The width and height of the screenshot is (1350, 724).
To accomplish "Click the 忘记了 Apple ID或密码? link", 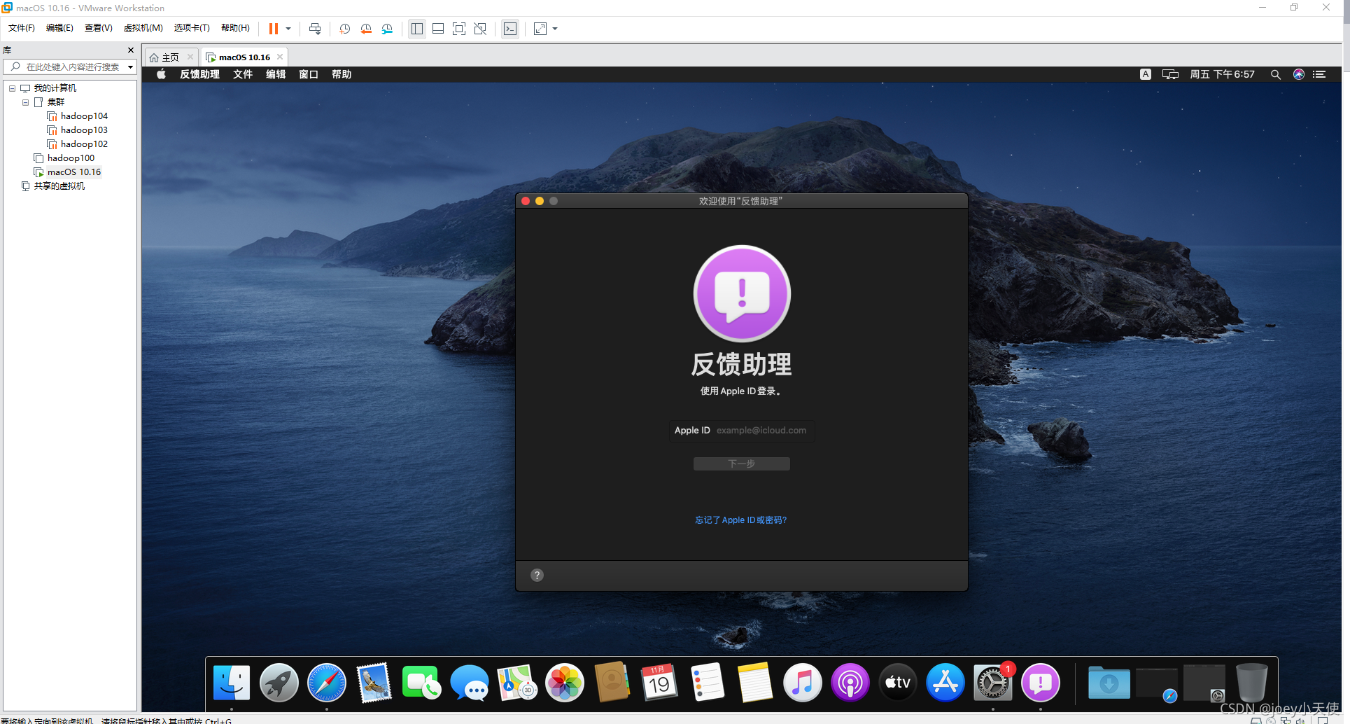I will pos(741,520).
